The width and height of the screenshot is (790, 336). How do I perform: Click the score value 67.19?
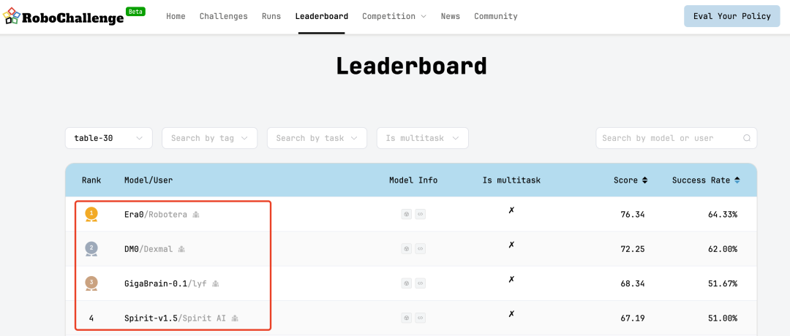coord(632,318)
